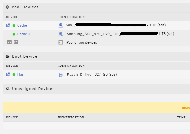Click the green status dot for Flash

click(14, 75)
